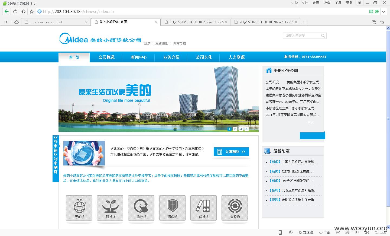390x236 pixels.
Task: Open the browser home page icon
Action: point(23,12)
